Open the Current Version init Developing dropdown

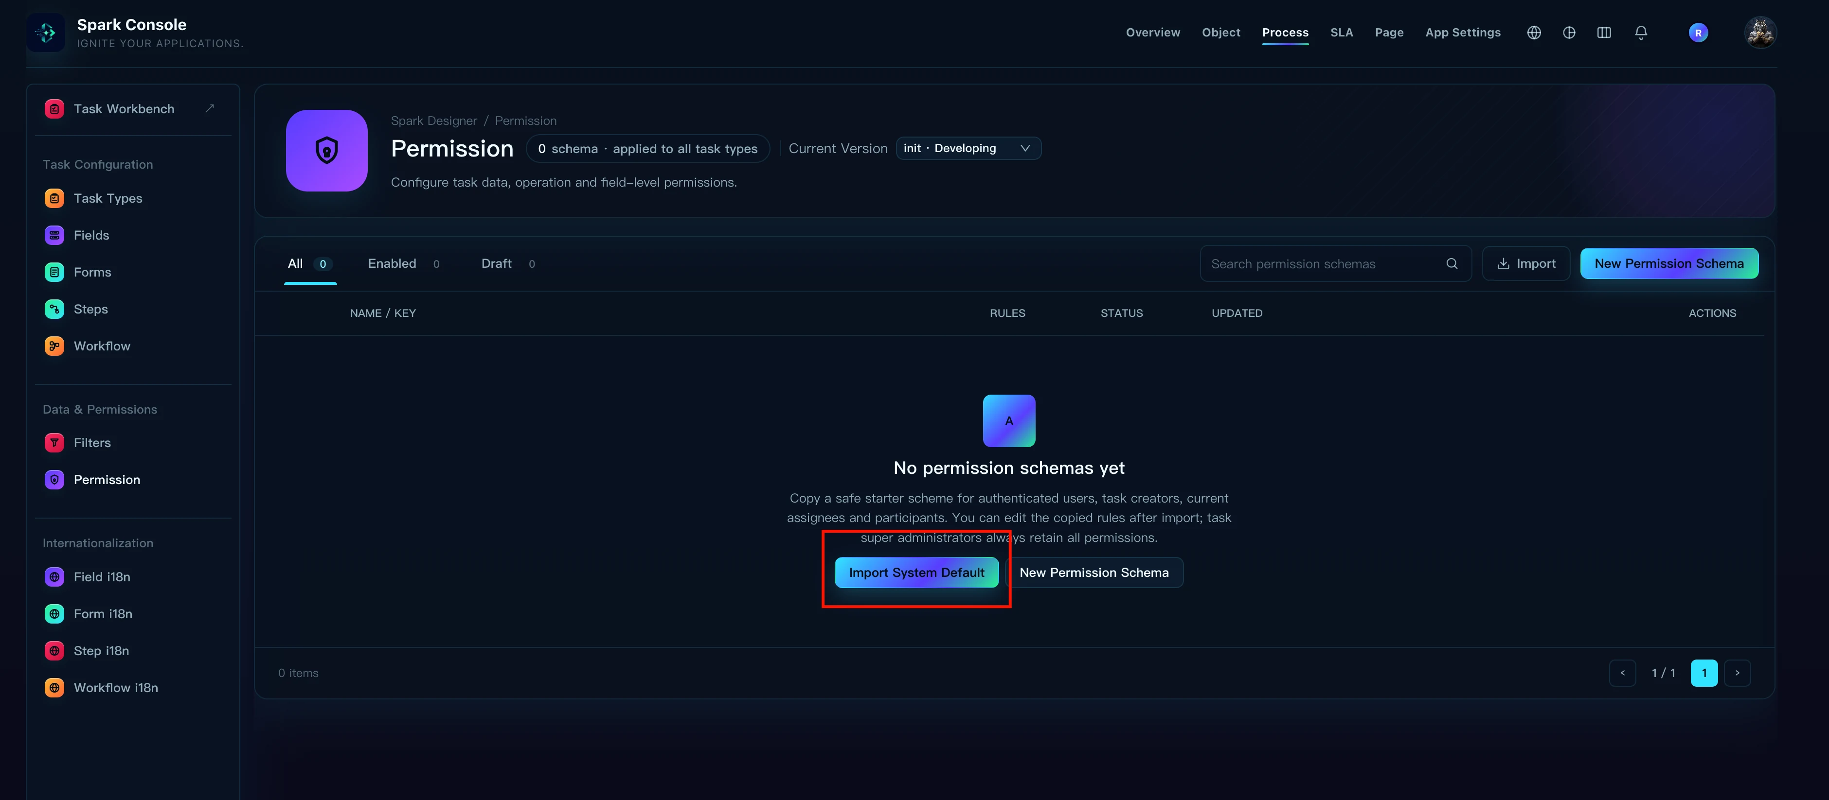point(968,148)
